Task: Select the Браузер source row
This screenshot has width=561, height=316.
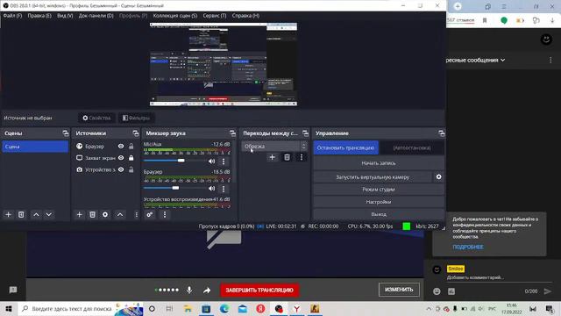Action: (105, 147)
